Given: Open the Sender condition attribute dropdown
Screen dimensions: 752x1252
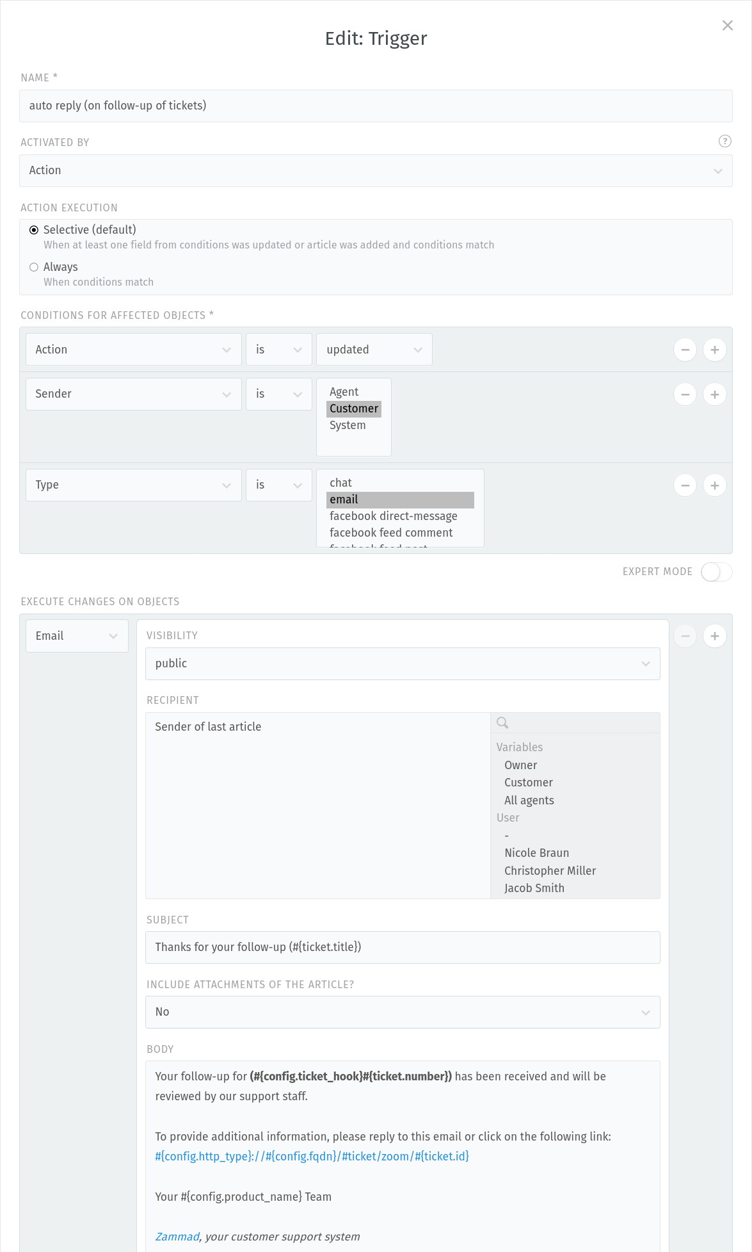Looking at the screenshot, I should click(134, 394).
